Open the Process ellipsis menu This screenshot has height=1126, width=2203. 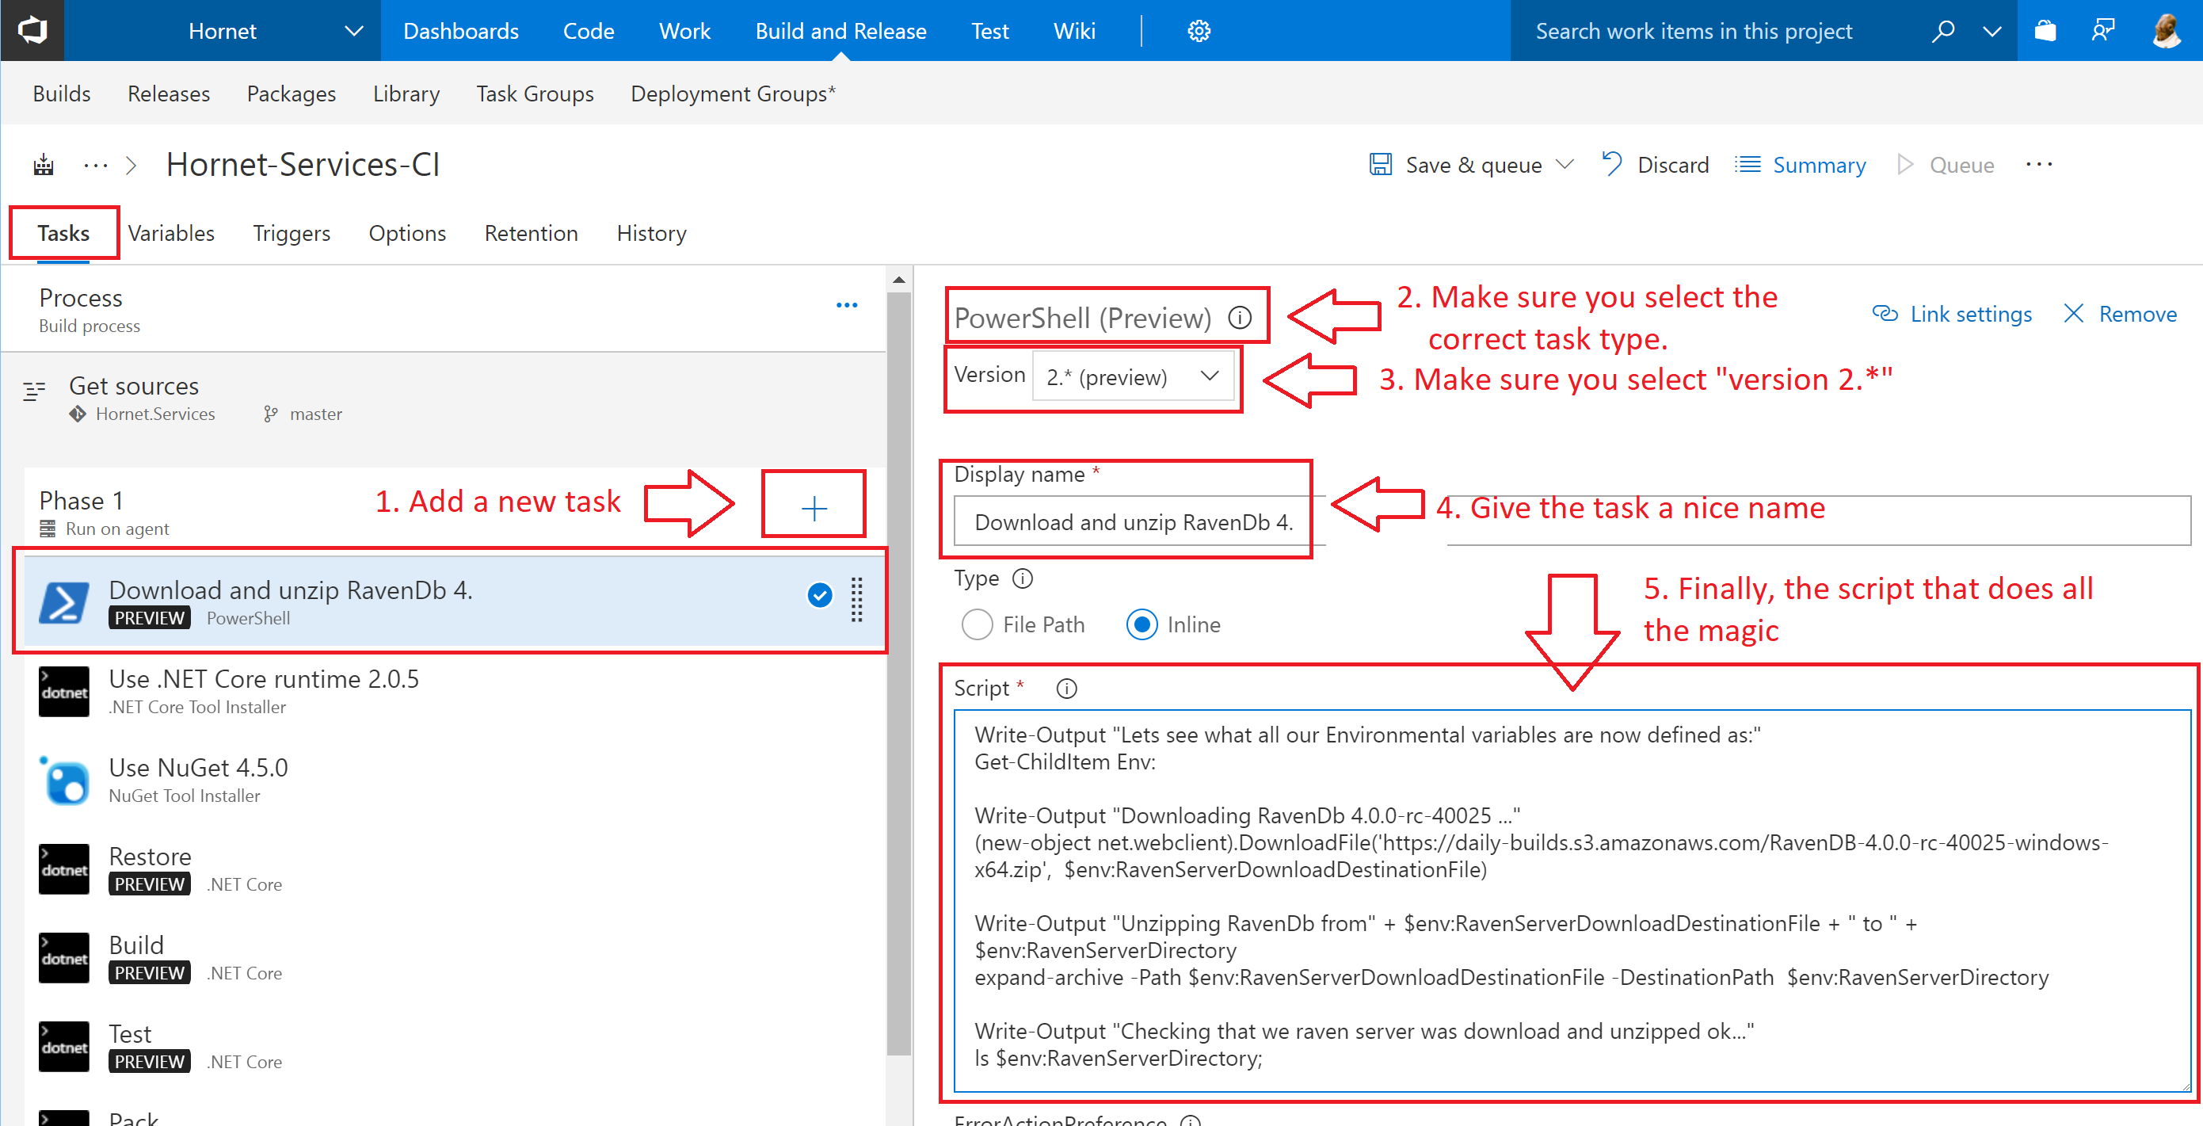point(847,305)
